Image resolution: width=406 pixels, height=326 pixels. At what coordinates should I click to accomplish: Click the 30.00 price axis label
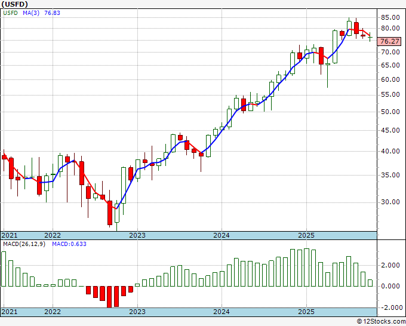[390, 202]
